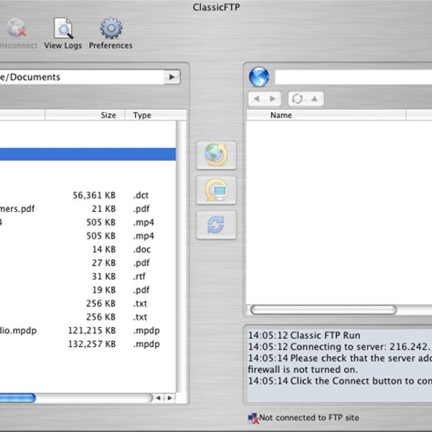Viewport: 432px width, 432px height.
Task: Go forward with remote right arrow
Action: pos(273,99)
